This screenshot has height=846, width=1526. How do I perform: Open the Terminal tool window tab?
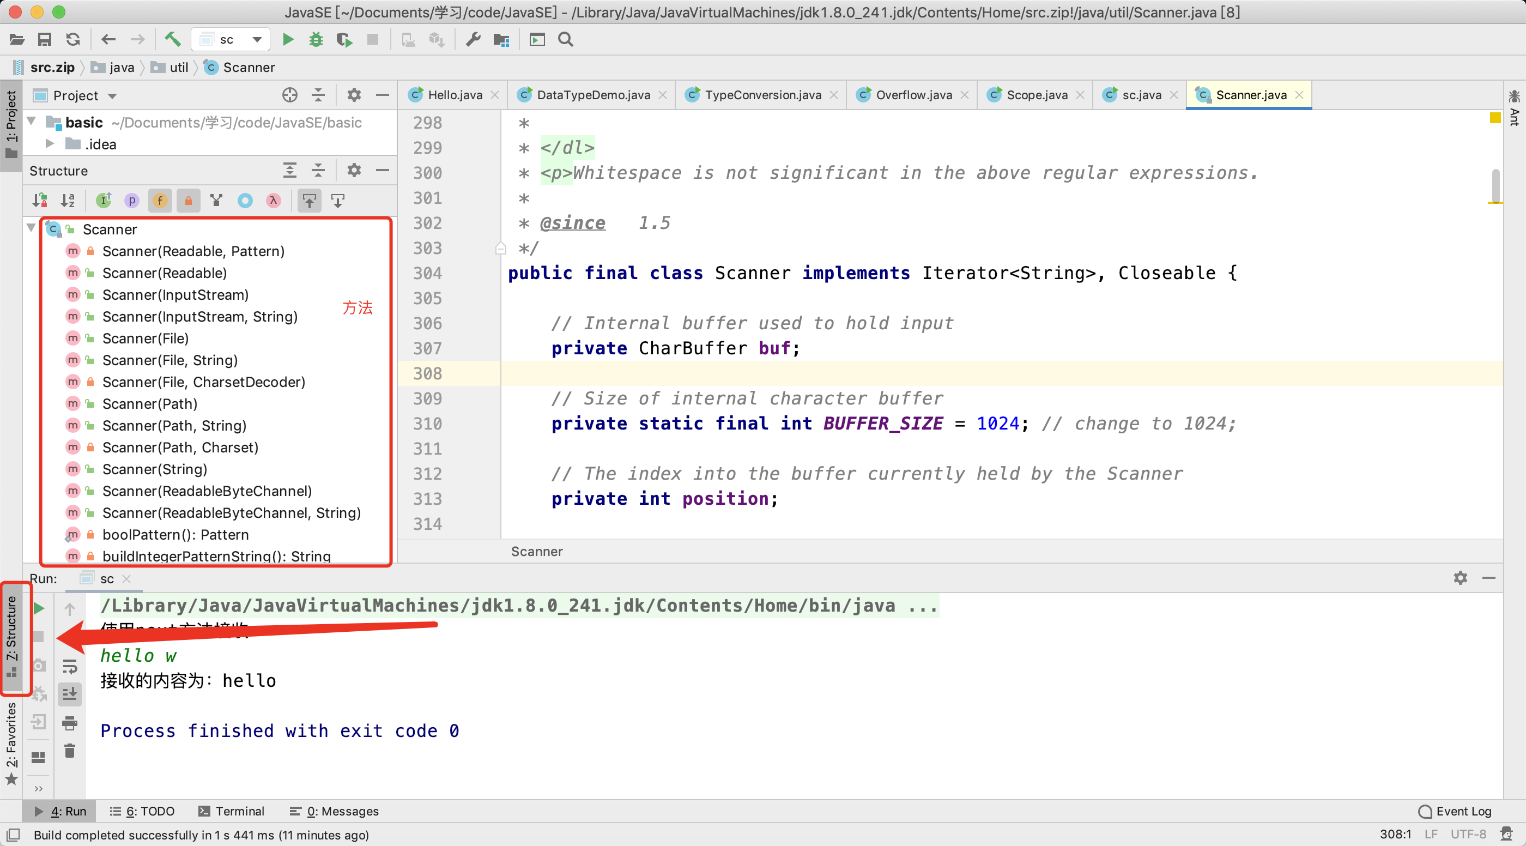tap(232, 811)
